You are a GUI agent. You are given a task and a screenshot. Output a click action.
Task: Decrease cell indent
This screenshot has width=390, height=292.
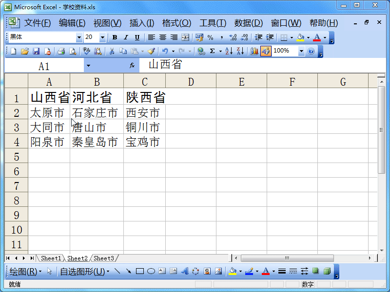(x=258, y=37)
